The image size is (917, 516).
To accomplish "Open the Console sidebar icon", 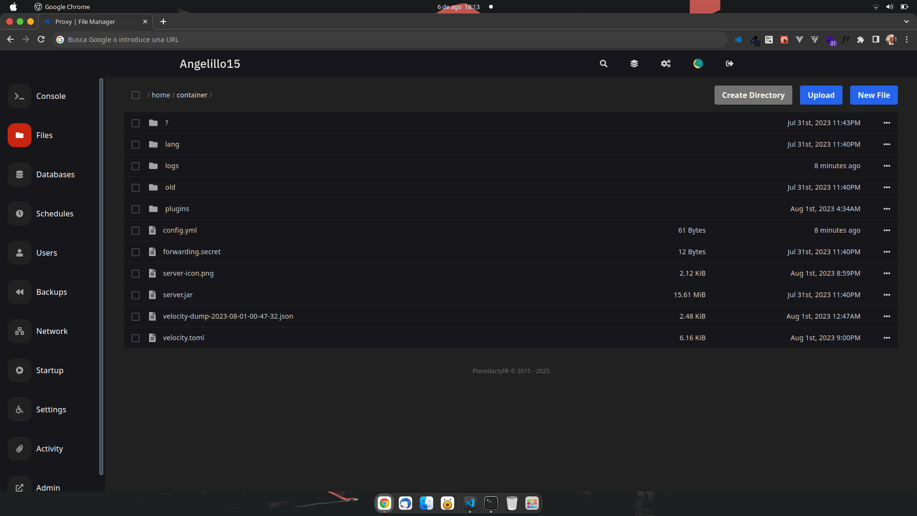I will 20,96.
